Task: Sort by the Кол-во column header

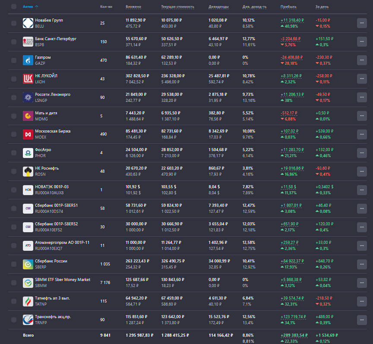Action: [x=106, y=6]
